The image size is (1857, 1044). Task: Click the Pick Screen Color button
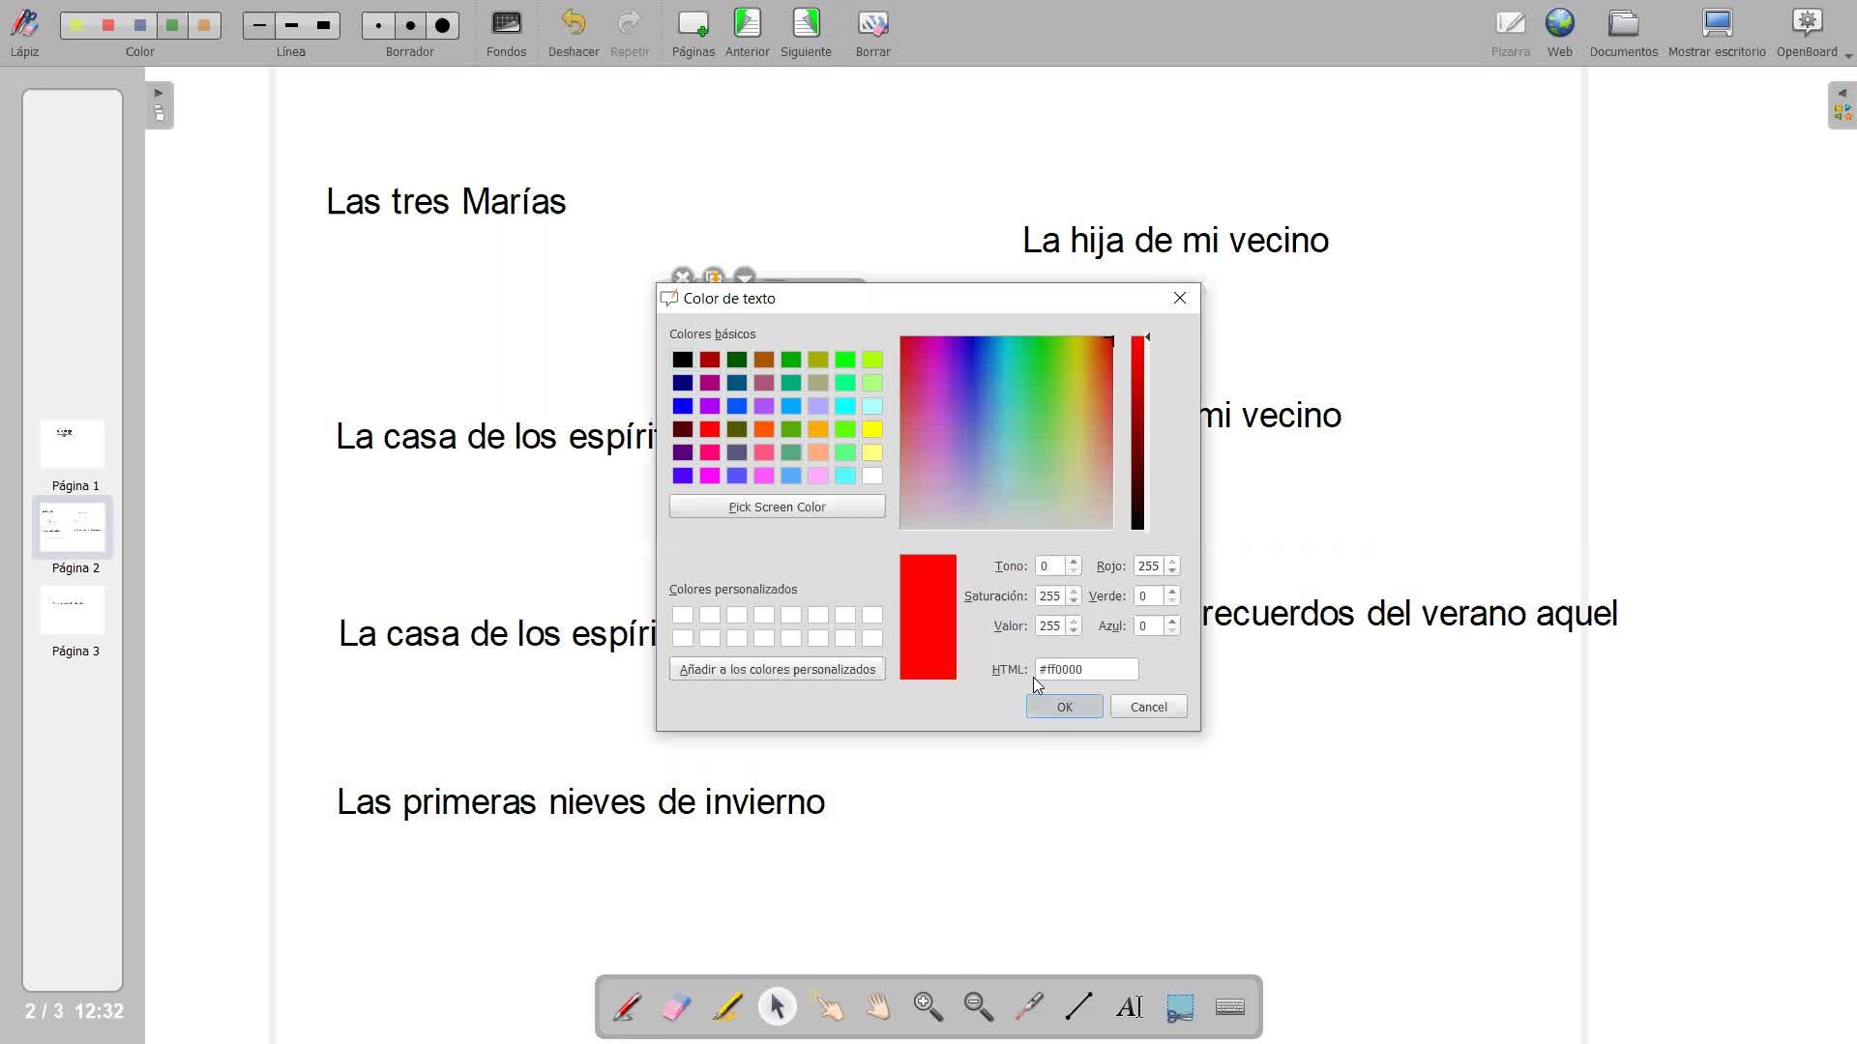point(777,507)
